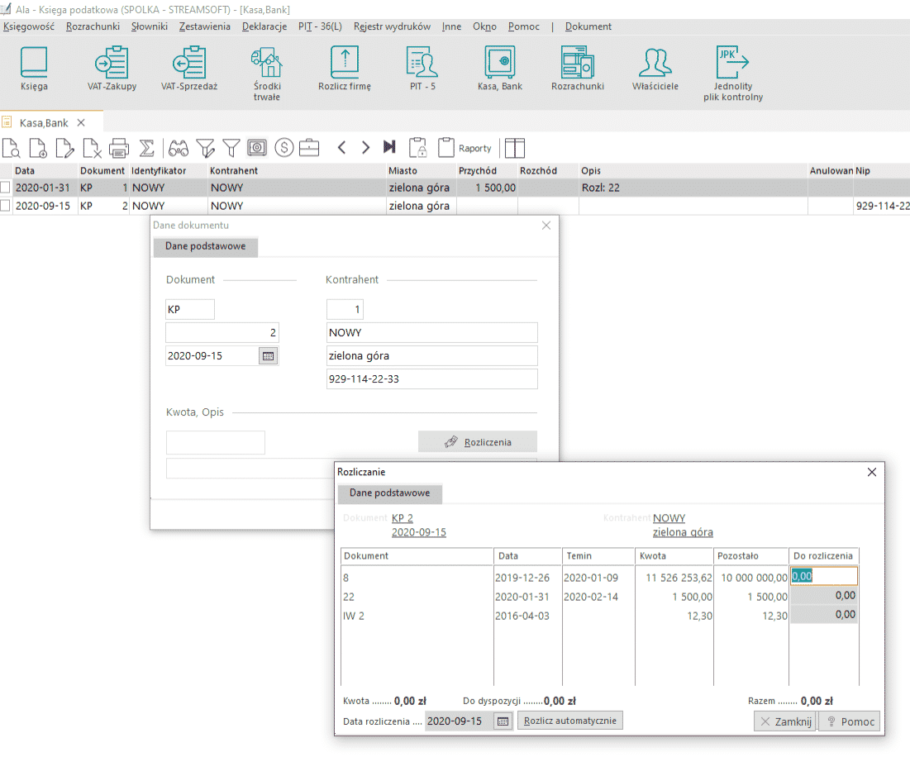Click the NIP field 929-114-22-33
The height and width of the screenshot is (757, 910).
(x=431, y=378)
